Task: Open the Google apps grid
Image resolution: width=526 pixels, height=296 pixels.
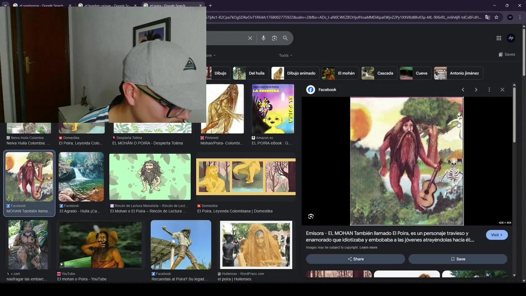Action: click(498, 38)
